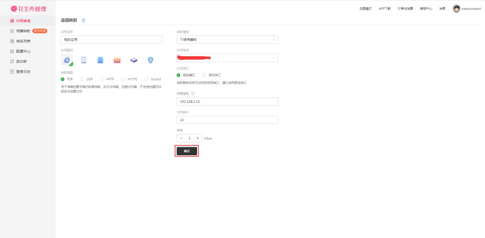The image size is (485, 238).
Task: Pick the blue server application icon
Action: point(100,60)
